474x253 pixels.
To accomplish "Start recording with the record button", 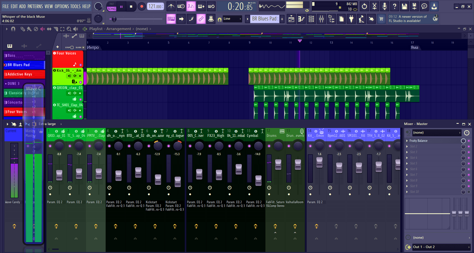I will click(142, 6).
